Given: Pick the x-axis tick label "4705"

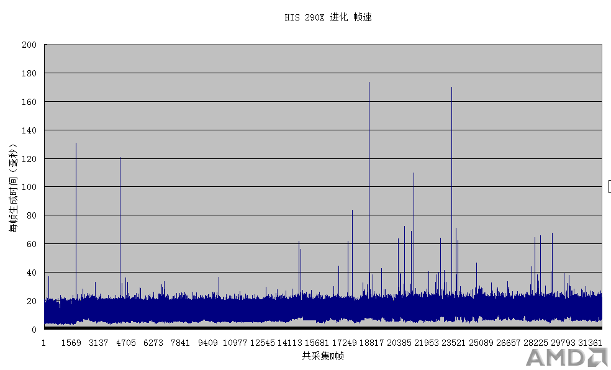Looking at the screenshot, I should (x=126, y=343).
